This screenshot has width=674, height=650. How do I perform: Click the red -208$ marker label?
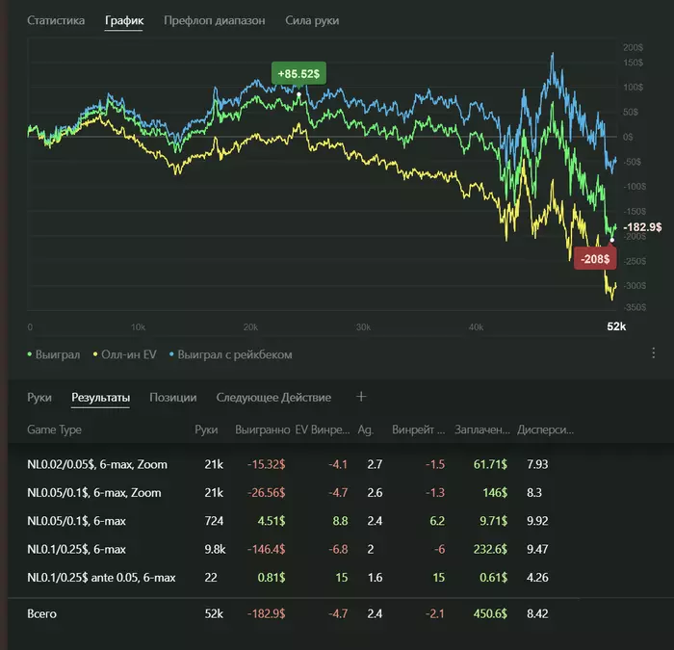pos(592,258)
